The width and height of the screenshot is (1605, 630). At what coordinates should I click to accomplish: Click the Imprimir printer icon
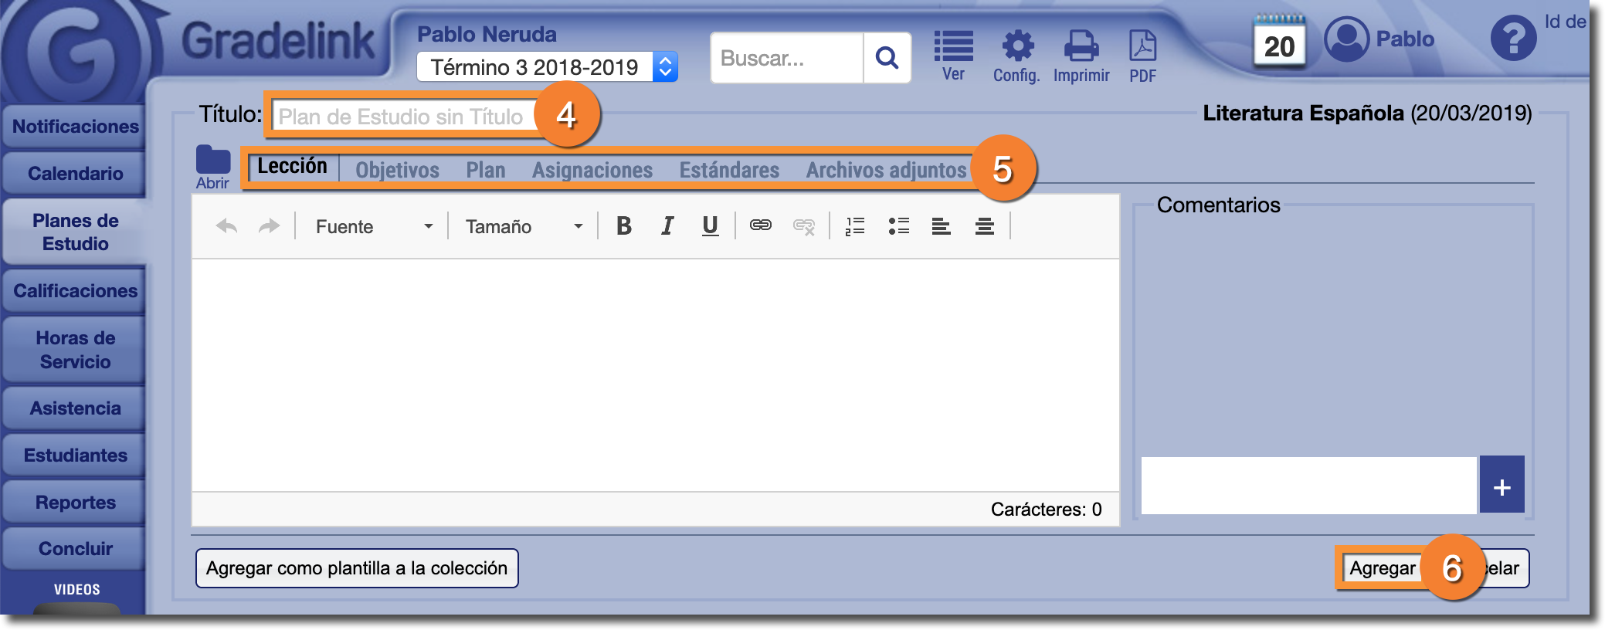[x=1081, y=56]
